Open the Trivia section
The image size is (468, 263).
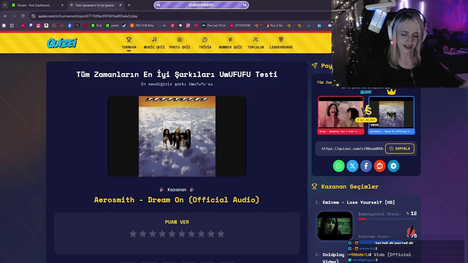tap(205, 43)
